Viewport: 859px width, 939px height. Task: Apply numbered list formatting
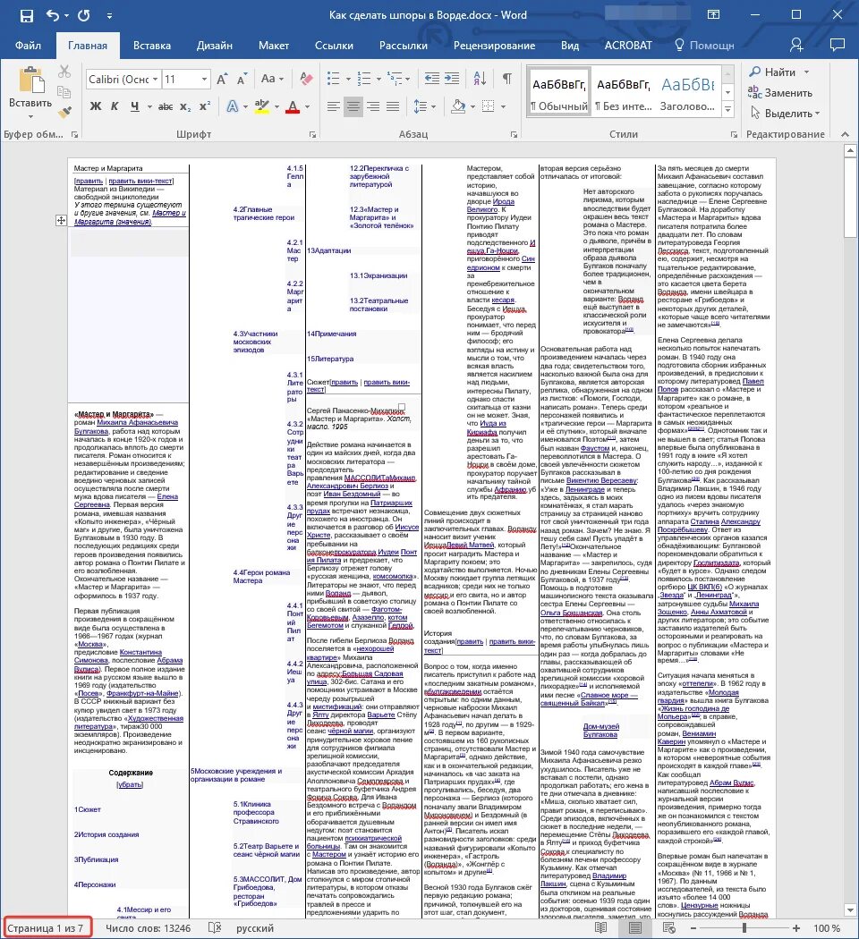363,79
